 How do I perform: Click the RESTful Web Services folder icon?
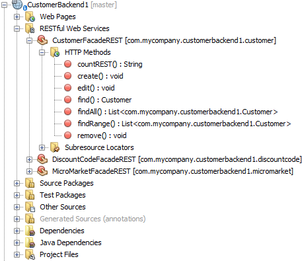click(x=30, y=28)
